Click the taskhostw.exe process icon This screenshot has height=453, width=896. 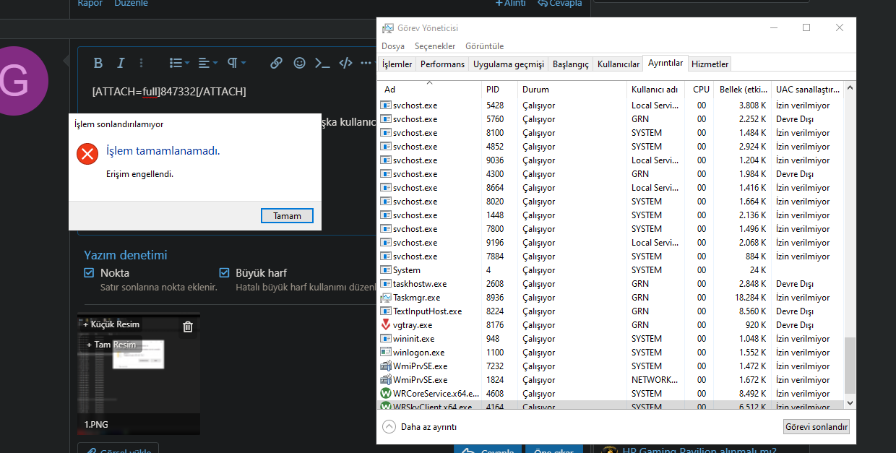coord(385,284)
